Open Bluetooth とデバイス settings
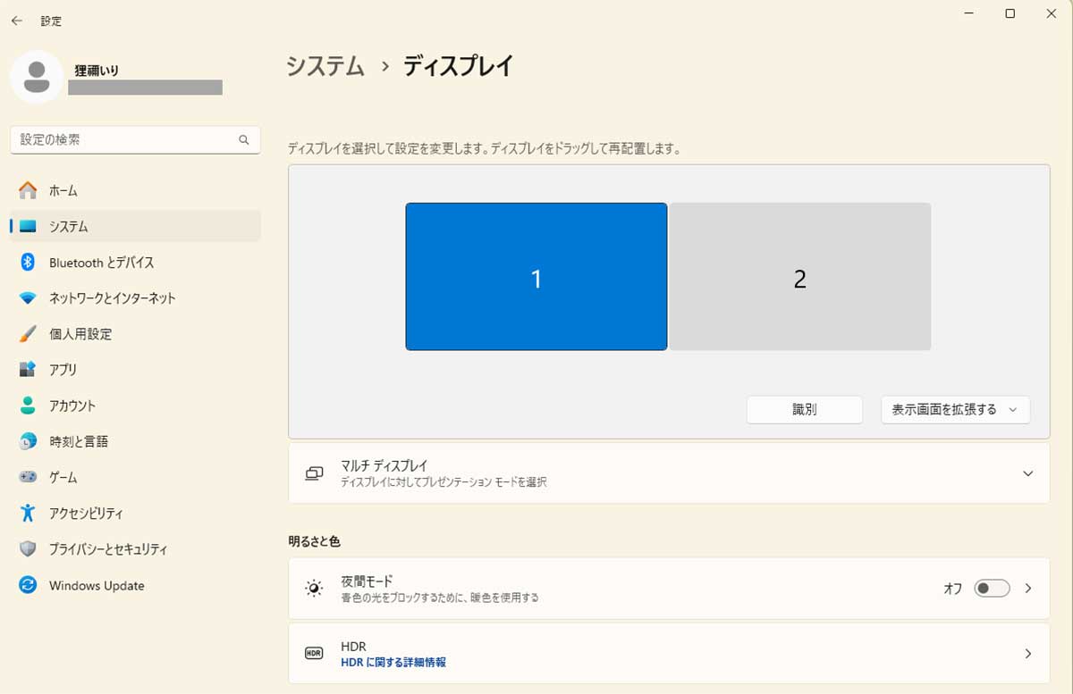This screenshot has height=694, width=1073. [135, 263]
